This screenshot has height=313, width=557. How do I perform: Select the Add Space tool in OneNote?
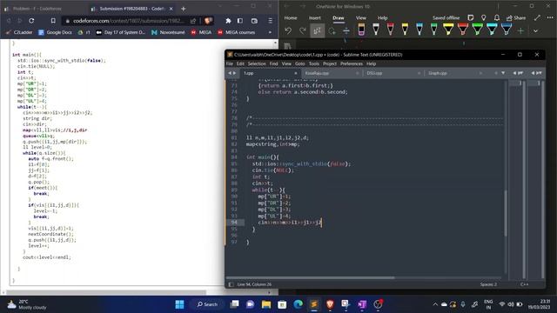(346, 31)
